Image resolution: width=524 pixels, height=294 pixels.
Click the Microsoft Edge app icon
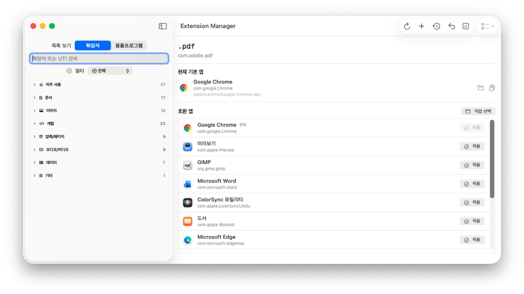(x=188, y=240)
